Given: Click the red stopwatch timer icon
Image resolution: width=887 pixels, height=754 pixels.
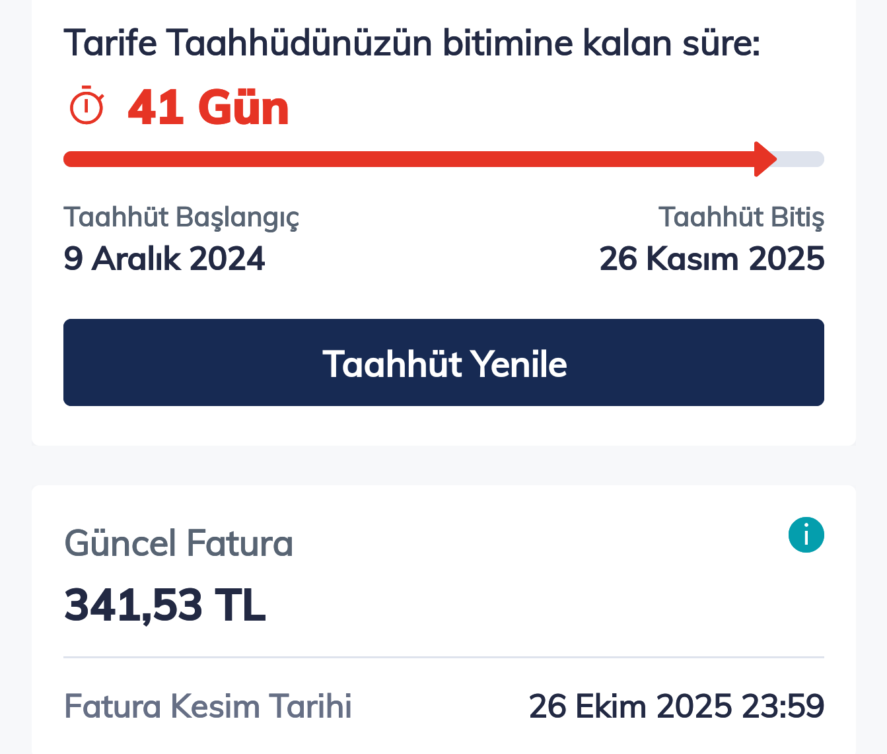Looking at the screenshot, I should point(87,106).
